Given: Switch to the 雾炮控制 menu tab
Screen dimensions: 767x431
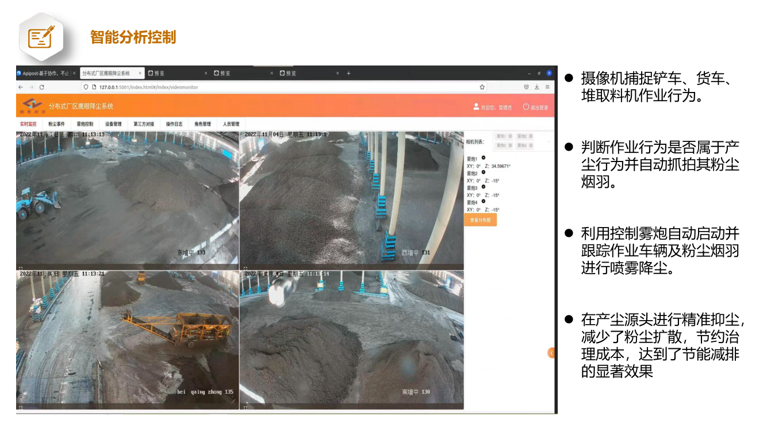Looking at the screenshot, I should [85, 124].
